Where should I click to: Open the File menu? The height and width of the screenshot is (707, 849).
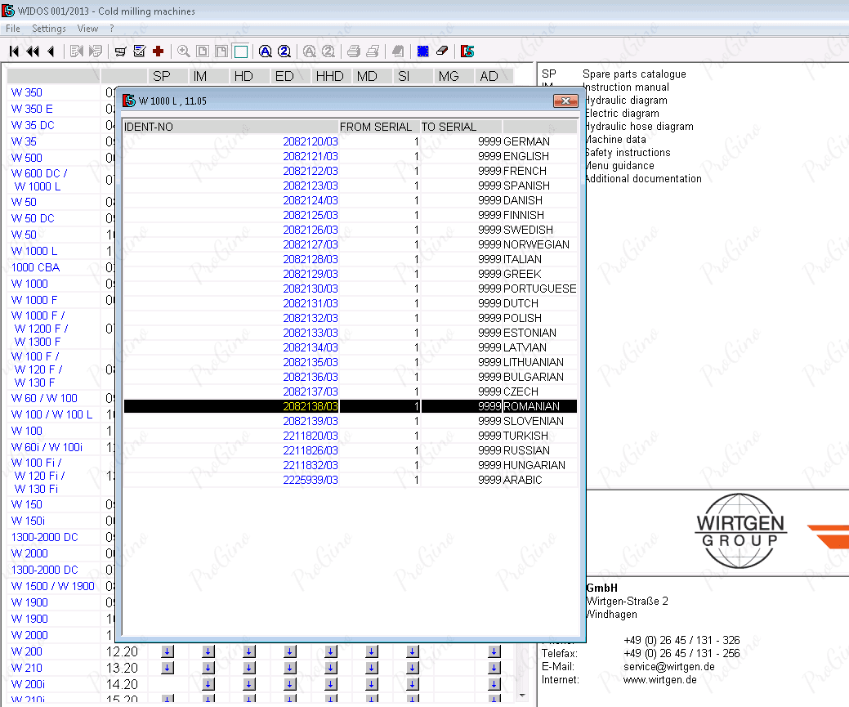[x=12, y=29]
